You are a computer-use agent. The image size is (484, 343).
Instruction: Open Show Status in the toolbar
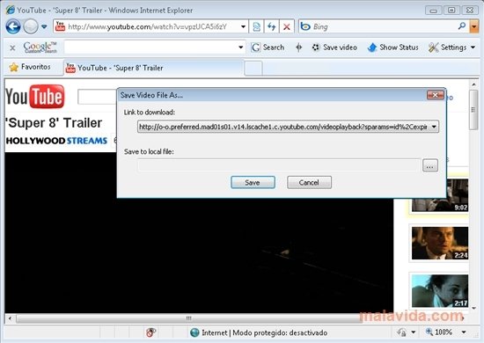[x=392, y=47]
